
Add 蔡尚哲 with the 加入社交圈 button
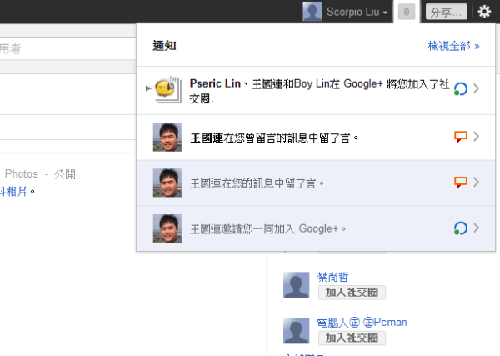click(351, 292)
